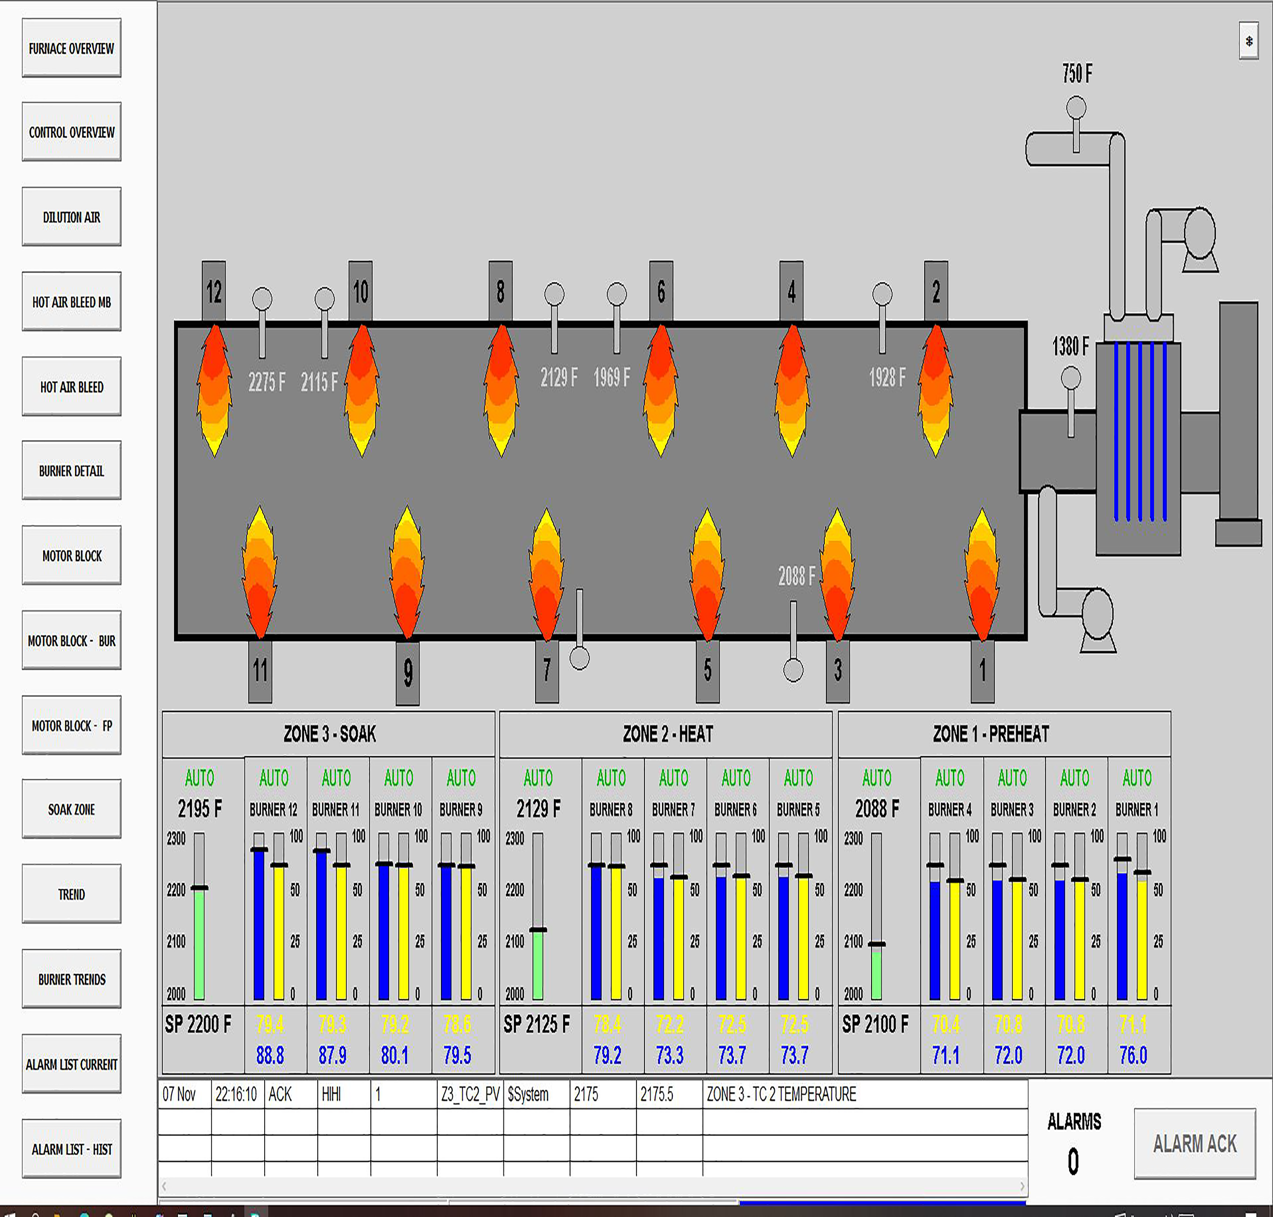The height and width of the screenshot is (1217, 1273).
Task: Go to Burner Trends page
Action: [x=71, y=979]
